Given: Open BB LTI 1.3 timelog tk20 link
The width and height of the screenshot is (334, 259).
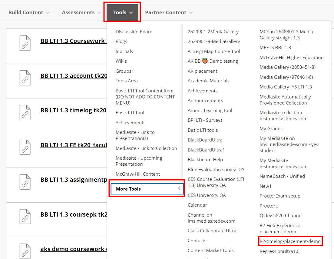Looking at the screenshot, I should pyautogui.click(x=74, y=111).
